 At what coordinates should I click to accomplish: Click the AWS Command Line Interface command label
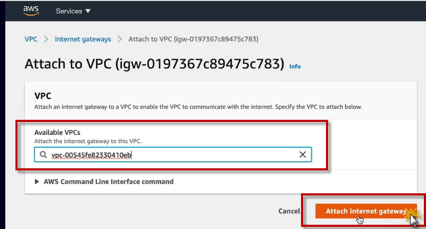pyautogui.click(x=108, y=182)
